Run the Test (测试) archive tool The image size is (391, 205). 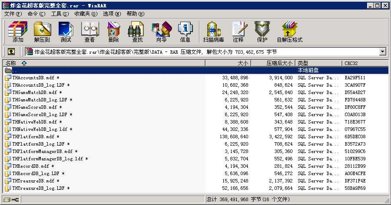pos(66,32)
